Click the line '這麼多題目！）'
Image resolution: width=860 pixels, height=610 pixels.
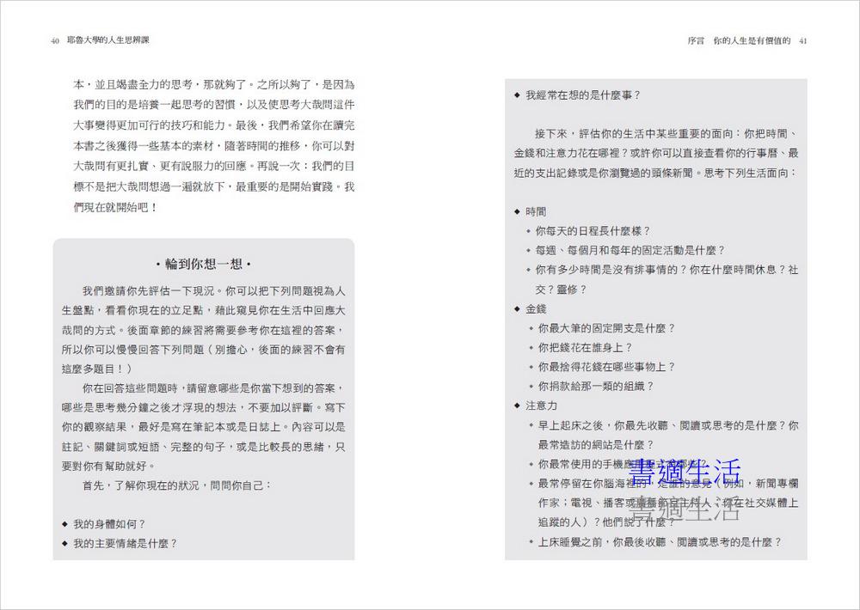click(x=97, y=369)
